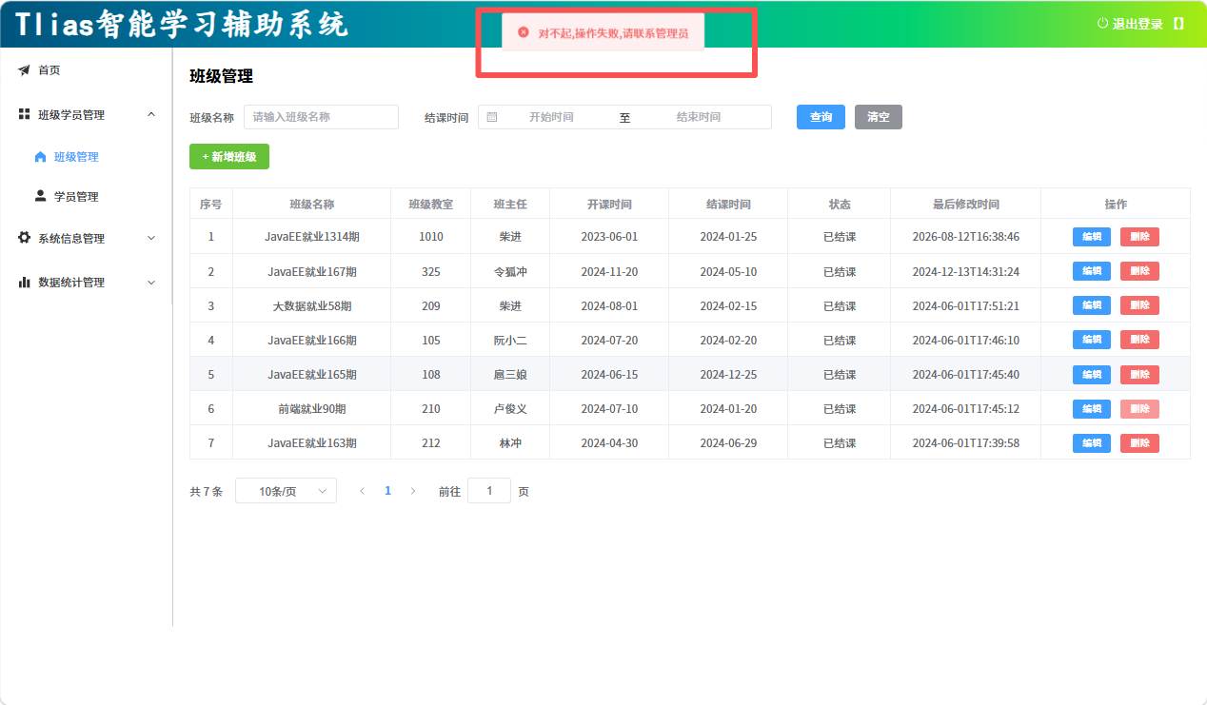Open the 10条/页 page size dropdown
This screenshot has width=1207, height=705.
[286, 491]
